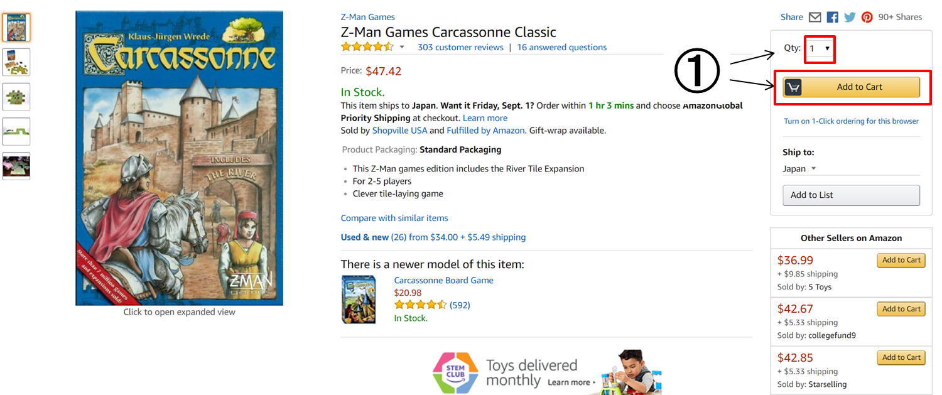Open the Qty quantity dropdown

point(820,48)
